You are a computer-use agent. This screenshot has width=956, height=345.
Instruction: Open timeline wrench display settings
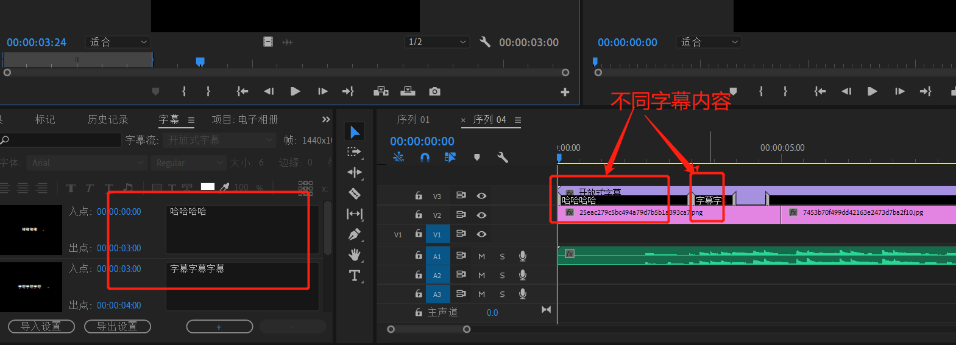(503, 158)
